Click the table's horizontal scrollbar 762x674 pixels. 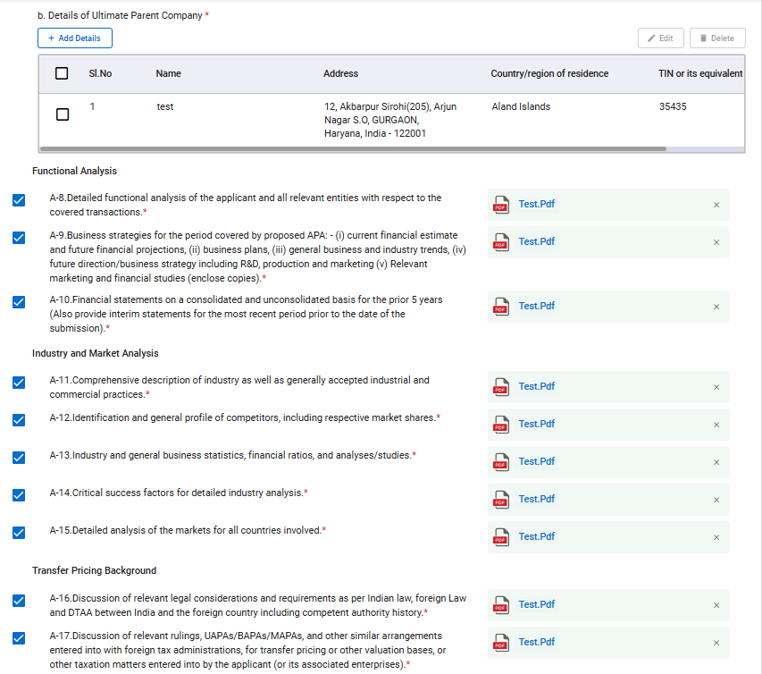click(x=357, y=149)
